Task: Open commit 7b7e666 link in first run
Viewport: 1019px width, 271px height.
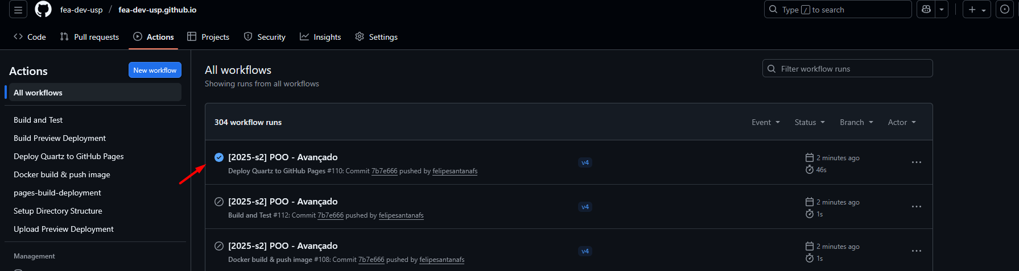Action: click(384, 171)
